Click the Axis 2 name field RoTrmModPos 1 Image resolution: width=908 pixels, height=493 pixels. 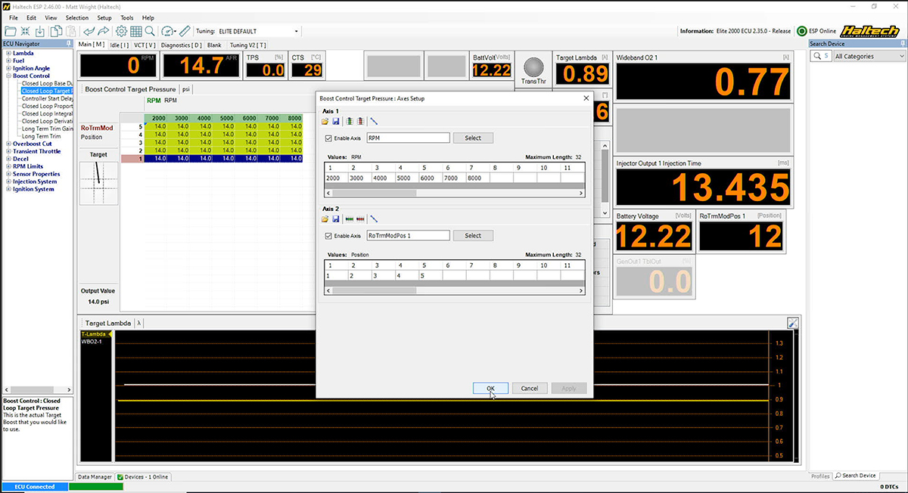pyautogui.click(x=409, y=236)
